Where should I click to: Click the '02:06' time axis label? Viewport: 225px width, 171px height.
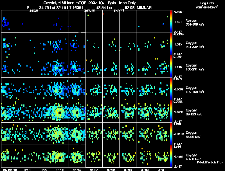(145, 170)
